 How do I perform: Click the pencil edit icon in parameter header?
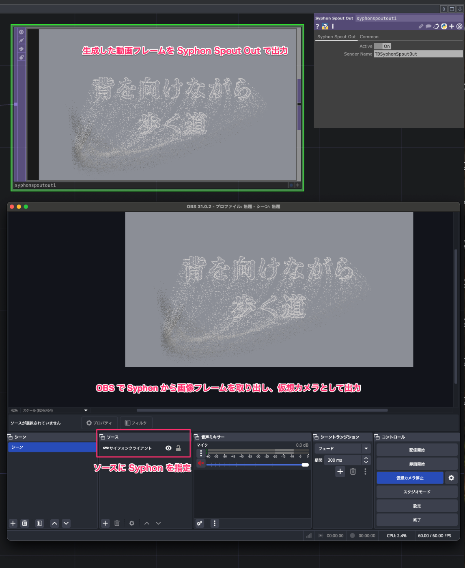pos(421,26)
